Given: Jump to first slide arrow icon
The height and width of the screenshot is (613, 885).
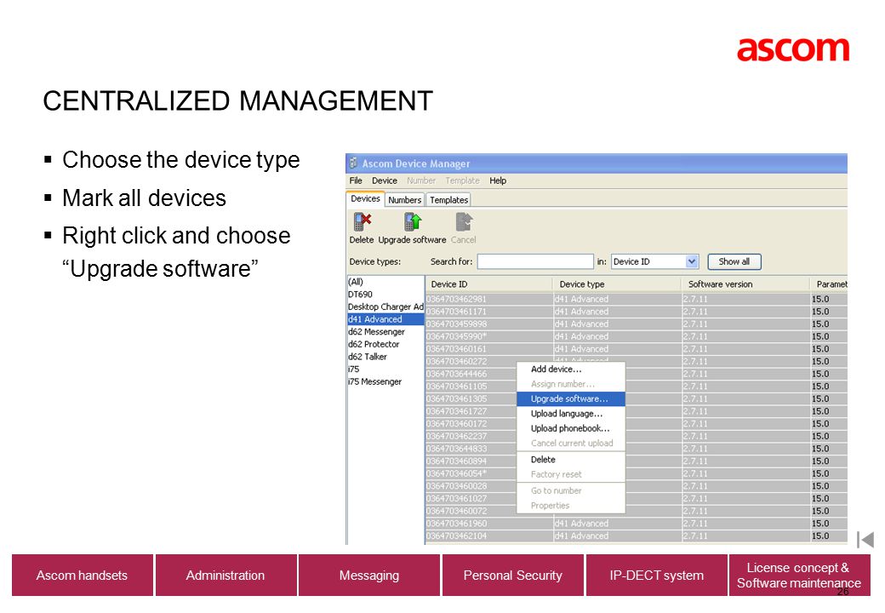Looking at the screenshot, I should click(865, 540).
